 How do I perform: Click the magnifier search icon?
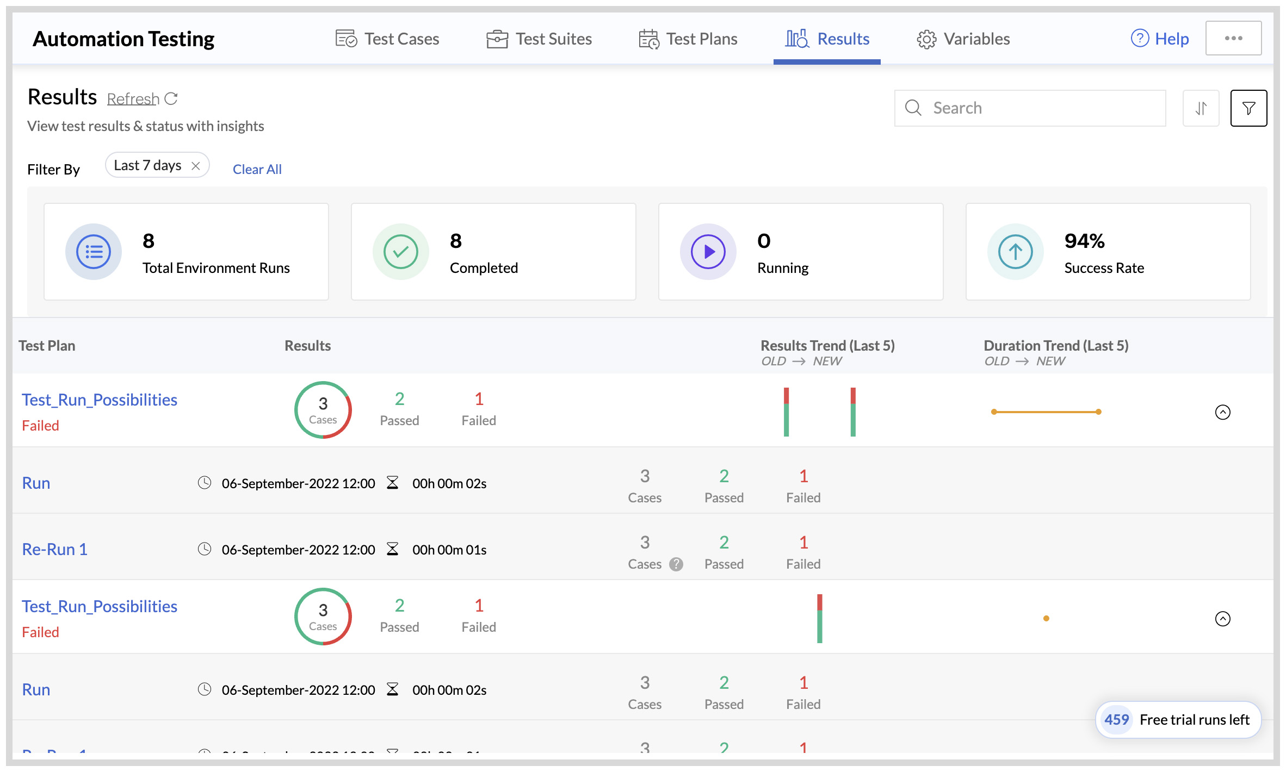point(913,108)
